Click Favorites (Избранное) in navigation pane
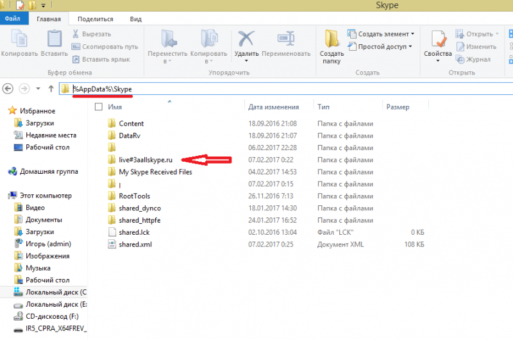Screen dimensions: 513x340 pyautogui.click(x=37, y=111)
